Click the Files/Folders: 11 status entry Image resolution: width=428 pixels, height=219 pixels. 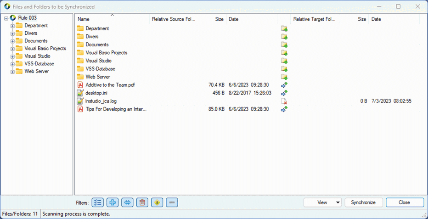20,214
